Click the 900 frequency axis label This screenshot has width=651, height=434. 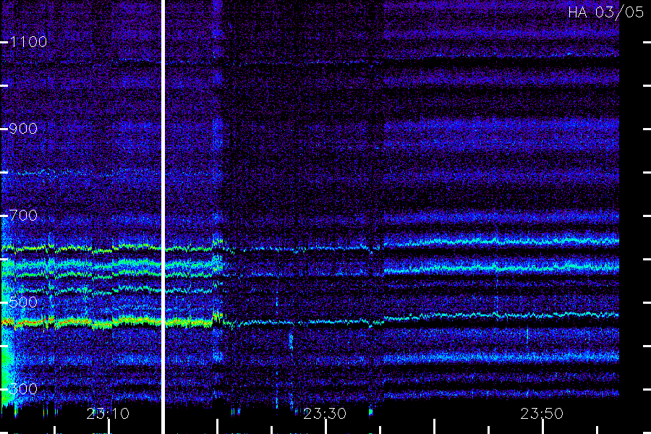23,129
